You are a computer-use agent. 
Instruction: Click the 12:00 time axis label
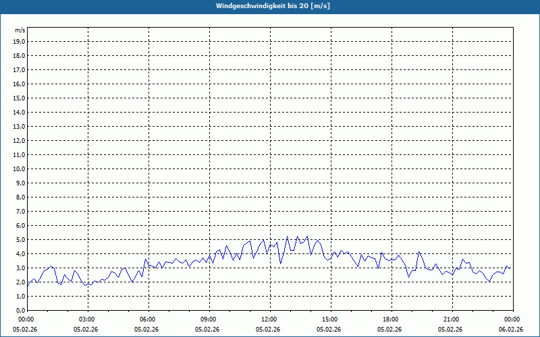point(270,319)
